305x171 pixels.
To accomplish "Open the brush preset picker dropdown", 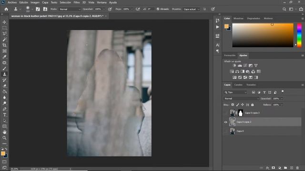I will click(x=32, y=9).
